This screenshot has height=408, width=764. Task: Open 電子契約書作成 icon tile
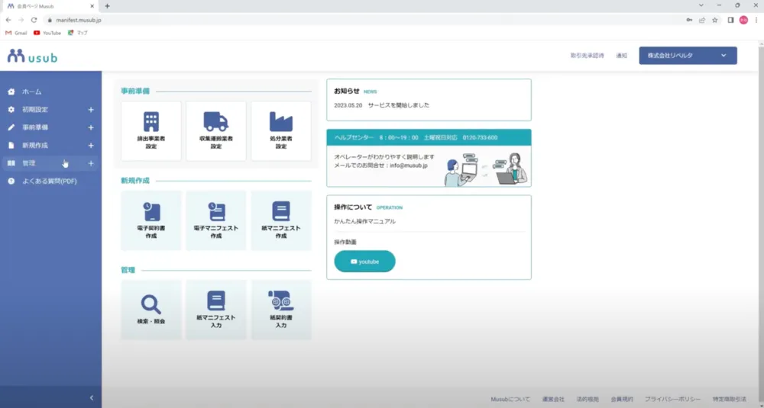[x=151, y=220]
